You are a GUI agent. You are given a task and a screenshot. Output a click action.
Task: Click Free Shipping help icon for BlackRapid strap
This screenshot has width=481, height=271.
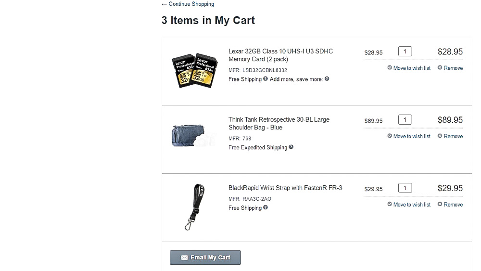pos(266,208)
